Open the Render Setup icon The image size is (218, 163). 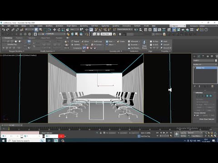174,30
